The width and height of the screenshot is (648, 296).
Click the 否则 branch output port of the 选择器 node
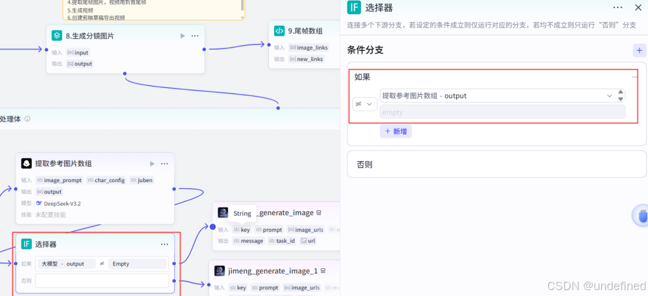pos(175,281)
